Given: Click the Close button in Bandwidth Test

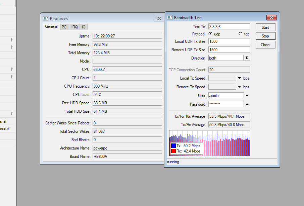Looking at the screenshot, I should (265, 45).
